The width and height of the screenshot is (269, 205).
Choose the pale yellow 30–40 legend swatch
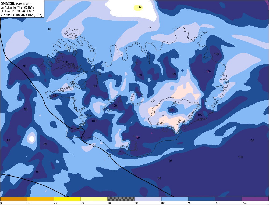pyautogui.click(x=94, y=199)
